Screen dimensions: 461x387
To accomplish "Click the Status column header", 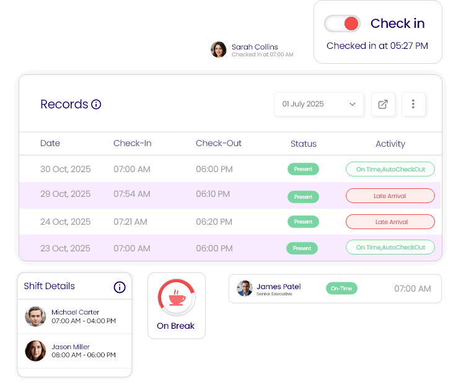I will 303,144.
